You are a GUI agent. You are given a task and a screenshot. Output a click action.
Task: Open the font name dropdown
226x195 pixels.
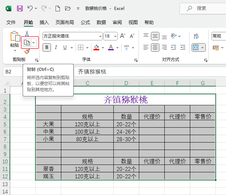(101, 36)
